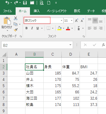Toggle Bold formatting

coord(26,28)
